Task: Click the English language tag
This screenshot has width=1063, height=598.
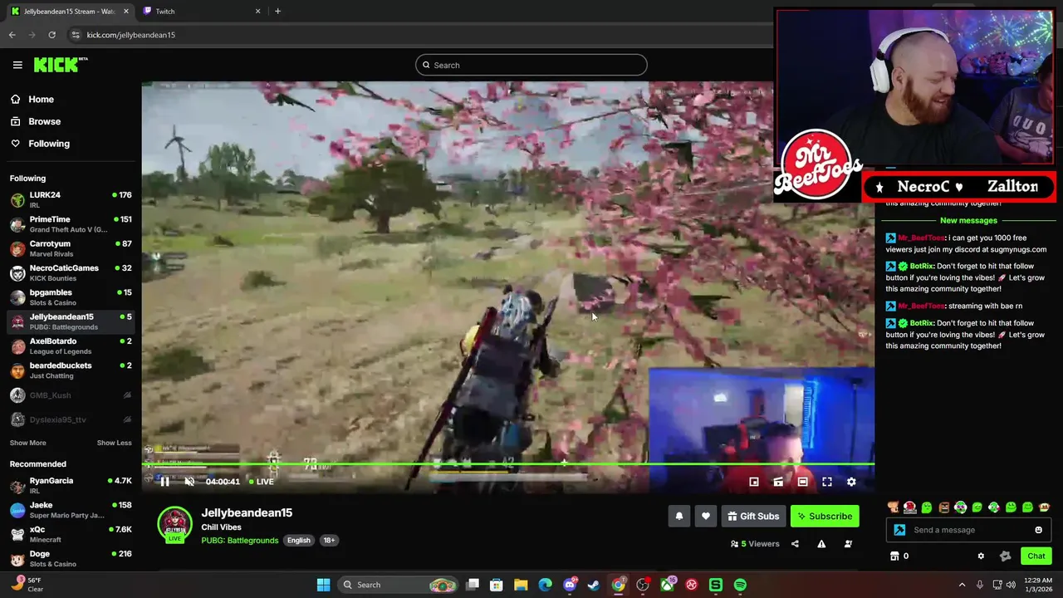Action: [298, 541]
